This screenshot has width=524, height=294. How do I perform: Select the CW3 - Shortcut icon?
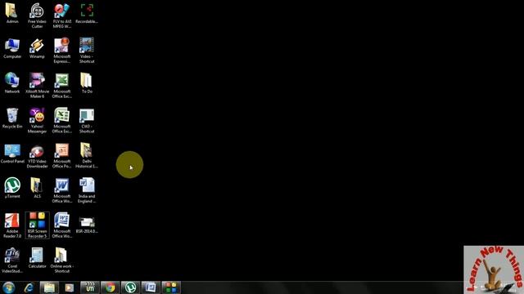click(87, 121)
